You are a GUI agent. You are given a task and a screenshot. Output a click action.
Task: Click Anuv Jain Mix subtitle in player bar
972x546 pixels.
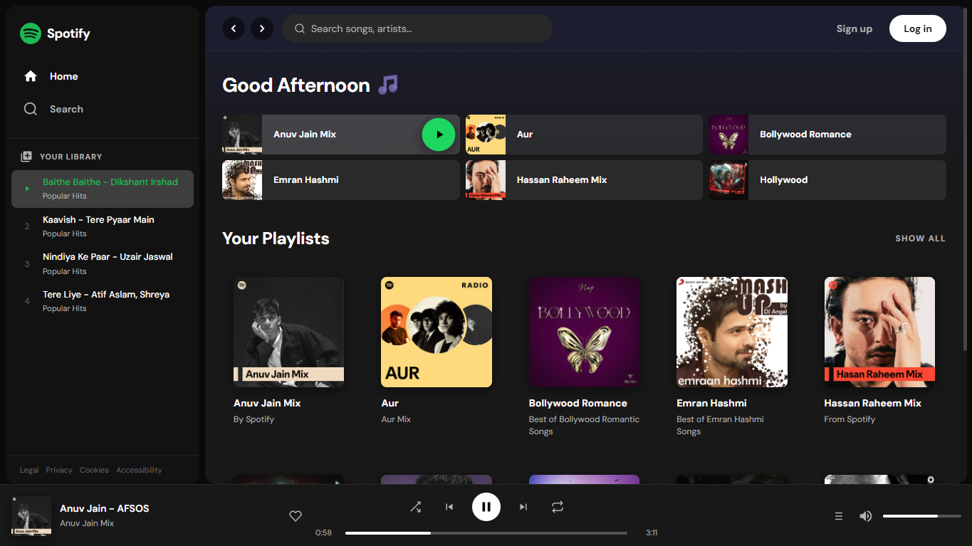pyautogui.click(x=87, y=523)
